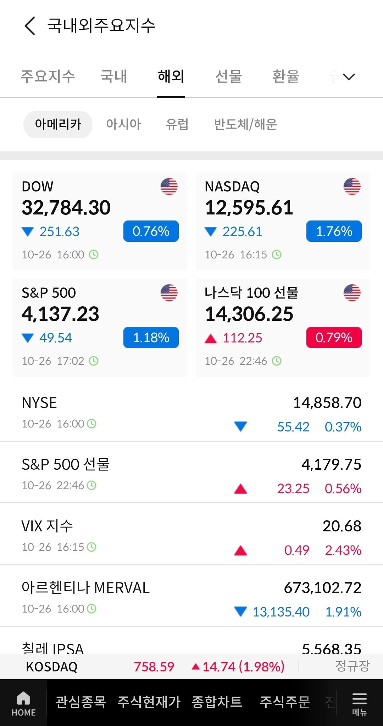Open the hamburger 메뉴 icon

[359, 703]
